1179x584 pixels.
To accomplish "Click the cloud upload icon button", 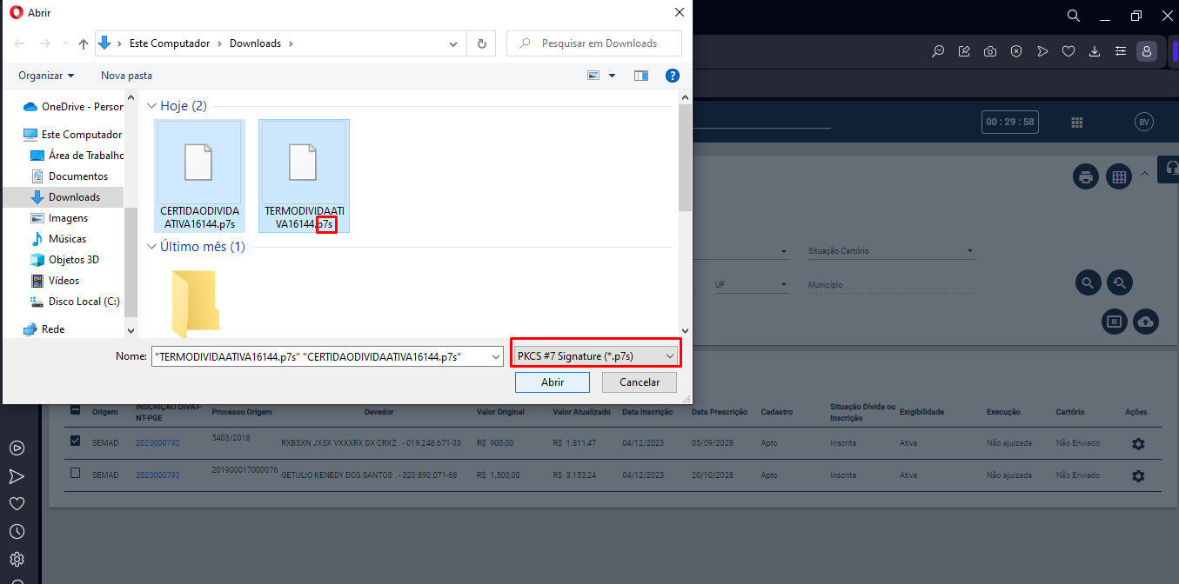I will [x=1146, y=322].
